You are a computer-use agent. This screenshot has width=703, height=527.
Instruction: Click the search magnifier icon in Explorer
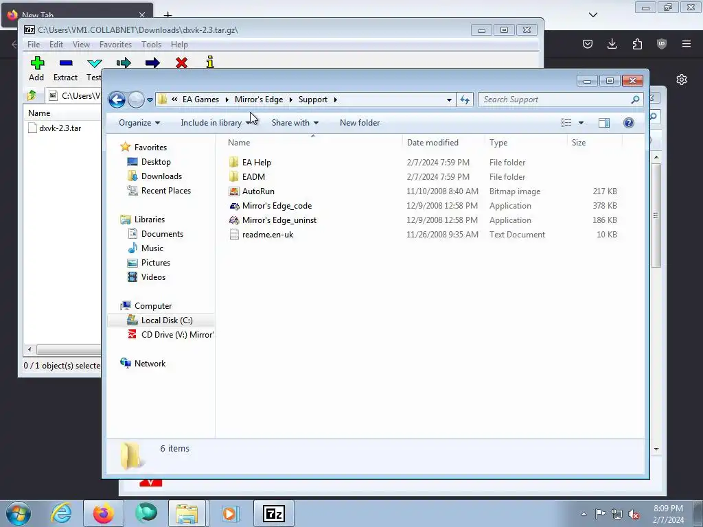(635, 99)
